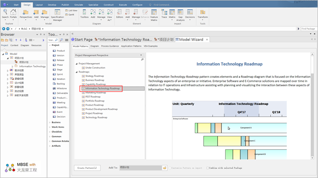Viewport: 318px width, 178px height.
Task: Click browse folder icon beside Add To
Action: coord(165,168)
